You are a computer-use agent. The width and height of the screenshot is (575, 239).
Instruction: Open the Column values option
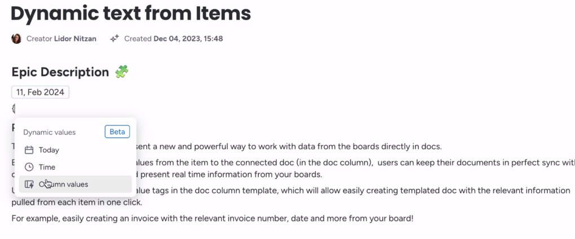[x=75, y=184]
